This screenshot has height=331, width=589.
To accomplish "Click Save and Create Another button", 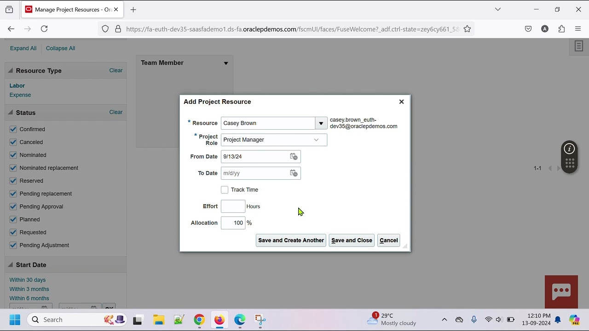I will (x=291, y=240).
